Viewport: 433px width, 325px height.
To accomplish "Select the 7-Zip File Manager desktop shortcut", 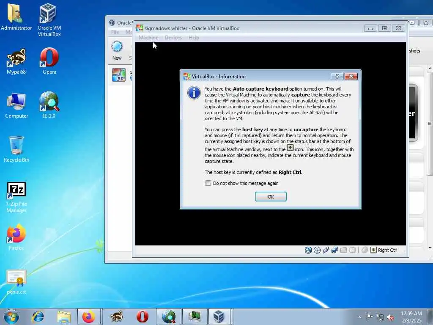I will click(16, 197).
